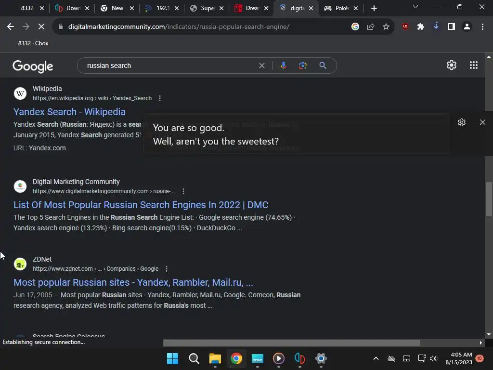Open Google quick settings gear
Viewport: 493px width, 370px height.
452,65
